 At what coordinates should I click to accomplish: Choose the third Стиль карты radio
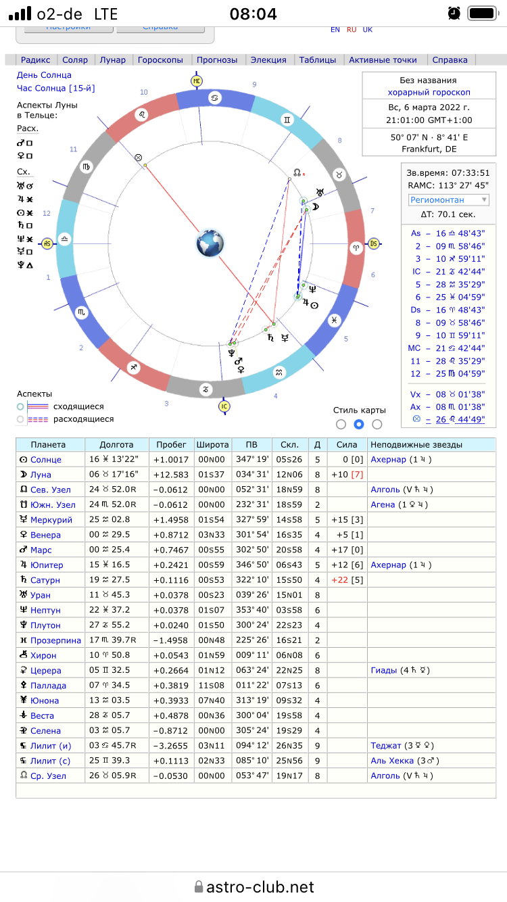377,425
